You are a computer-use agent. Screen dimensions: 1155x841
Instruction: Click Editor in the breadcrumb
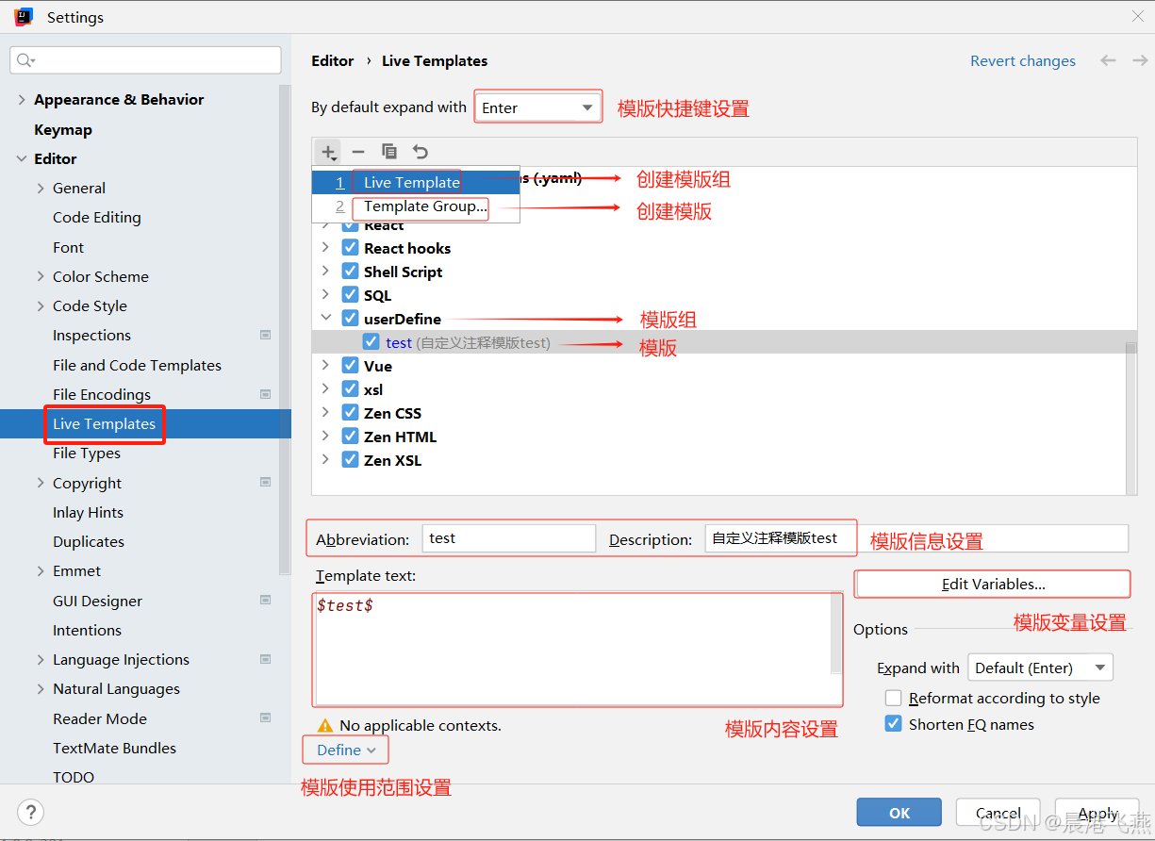(x=333, y=60)
